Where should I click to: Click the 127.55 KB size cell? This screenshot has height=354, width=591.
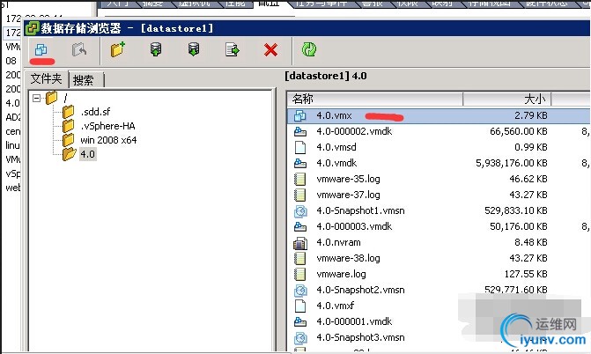pos(526,274)
